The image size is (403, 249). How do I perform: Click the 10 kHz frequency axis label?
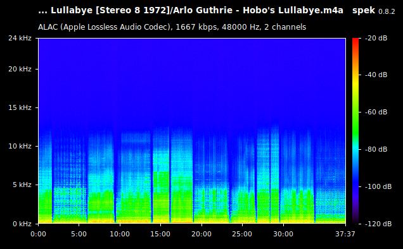click(20, 146)
